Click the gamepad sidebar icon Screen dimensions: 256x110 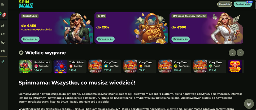coord(3,51)
